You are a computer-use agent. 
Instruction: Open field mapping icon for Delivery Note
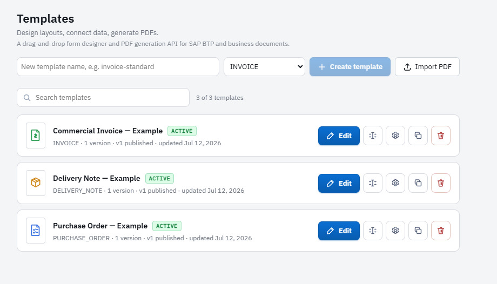tap(372, 183)
